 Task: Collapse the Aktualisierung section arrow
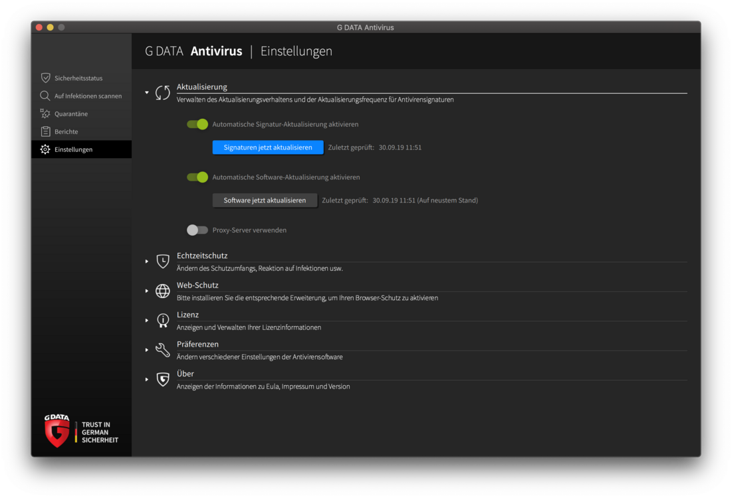[x=146, y=92]
